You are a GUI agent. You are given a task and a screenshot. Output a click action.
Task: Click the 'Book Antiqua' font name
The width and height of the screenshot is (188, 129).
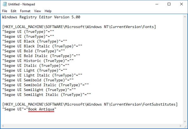[x=41, y=109]
